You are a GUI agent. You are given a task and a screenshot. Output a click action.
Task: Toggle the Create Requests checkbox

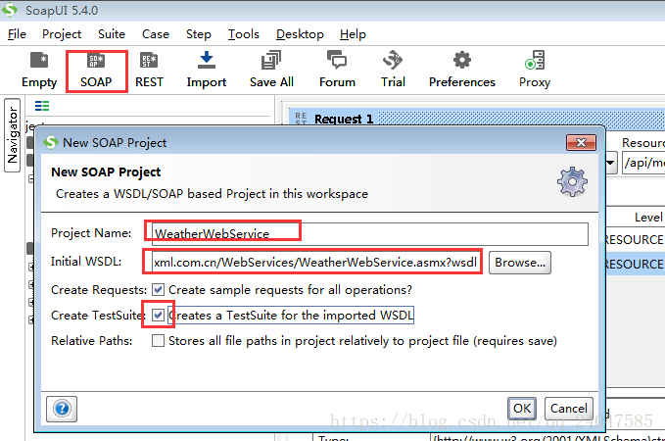pos(159,290)
